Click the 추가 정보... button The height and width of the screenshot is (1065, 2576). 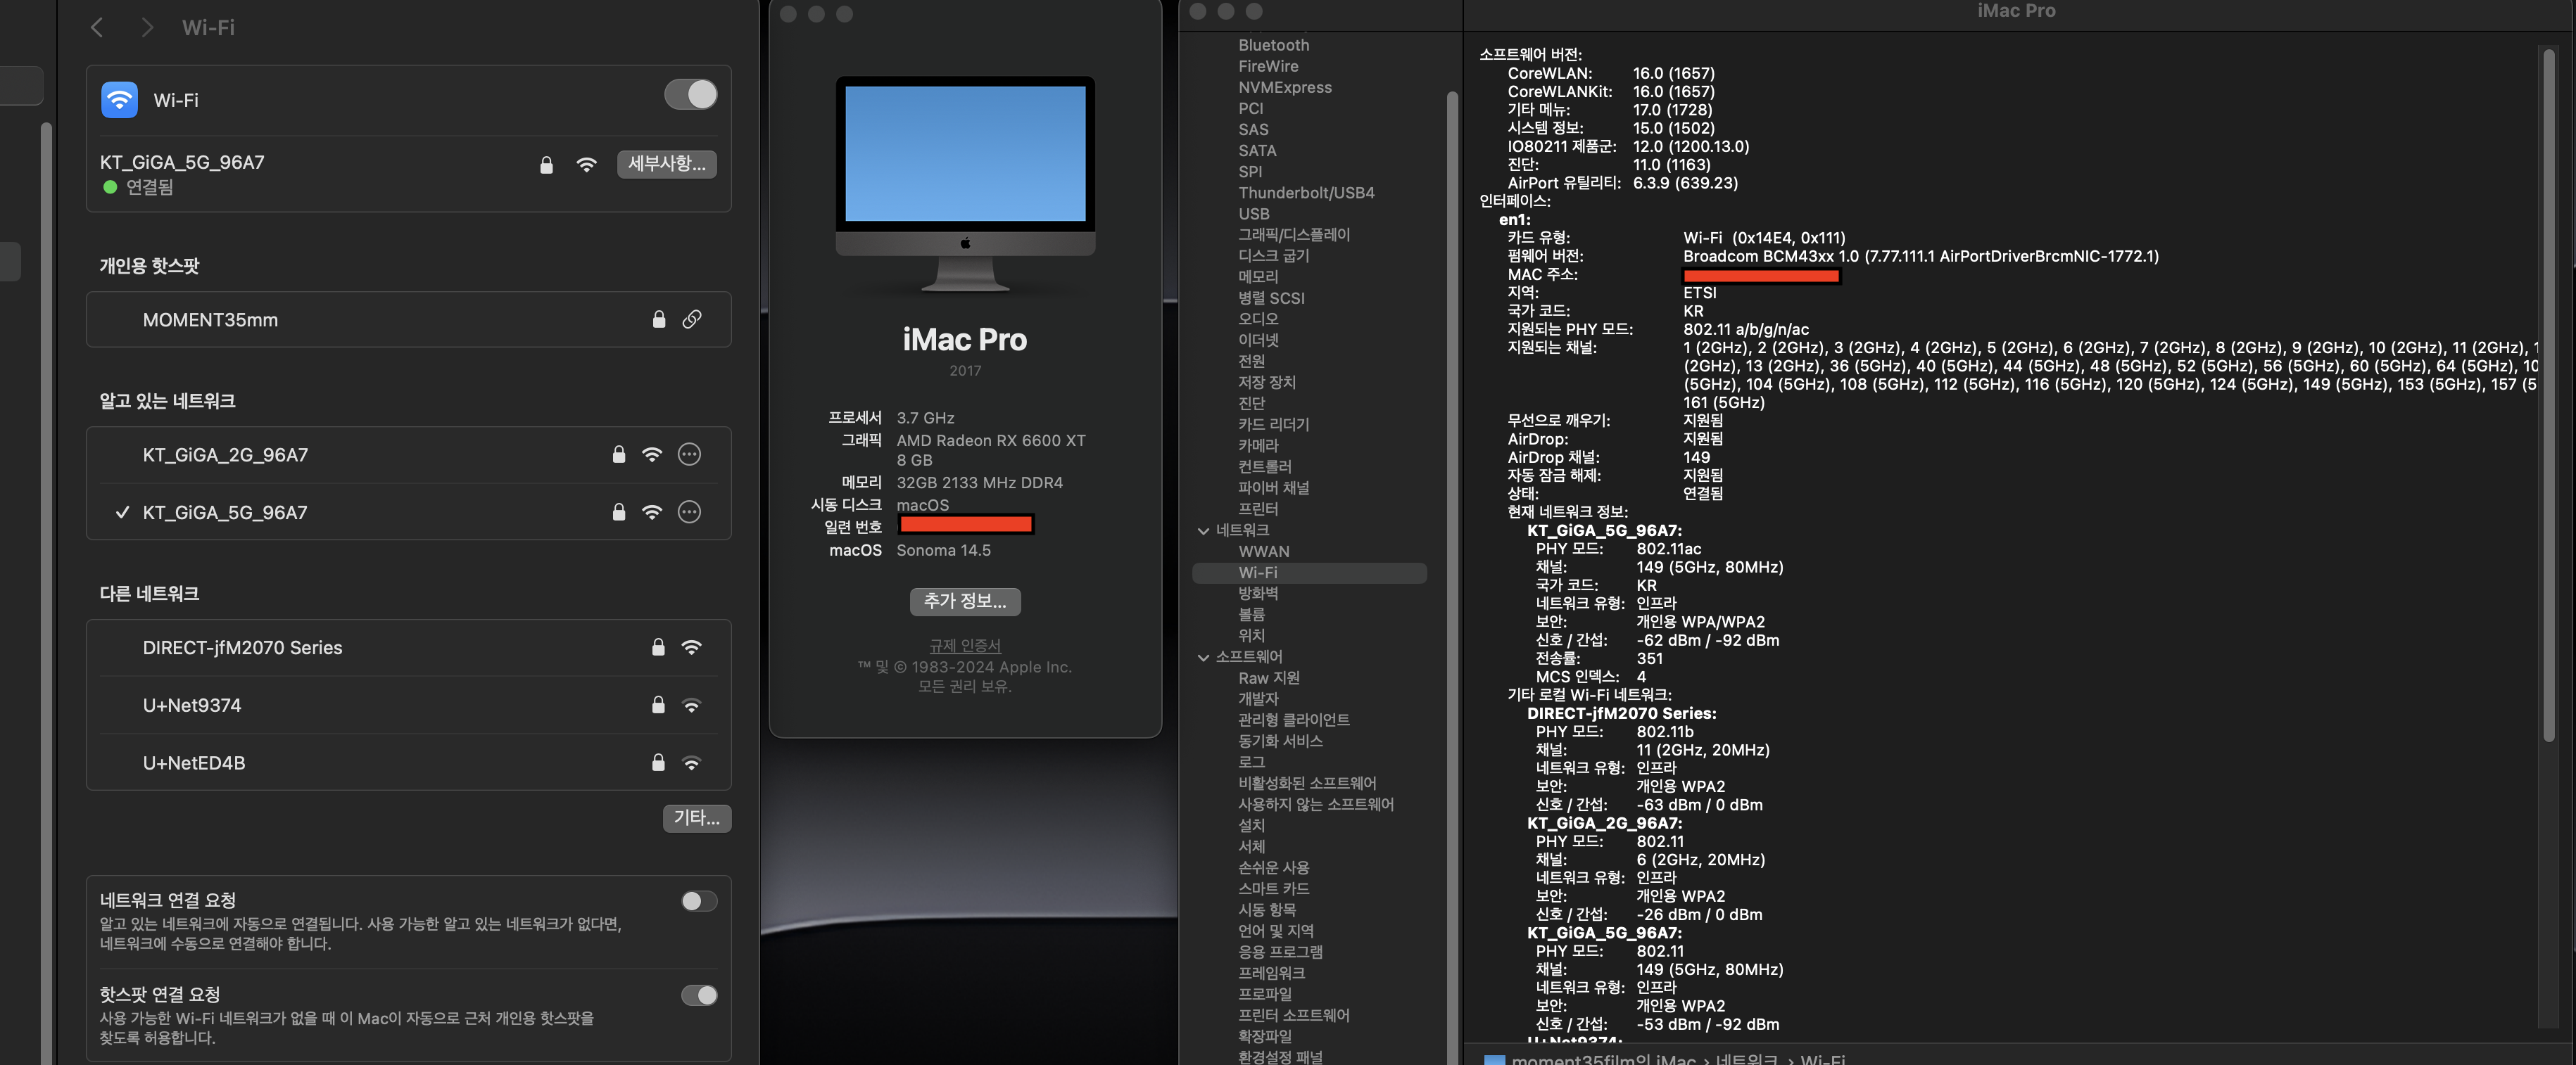tap(965, 601)
